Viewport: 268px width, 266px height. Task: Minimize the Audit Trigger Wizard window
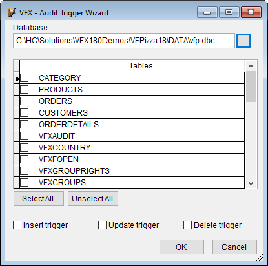207,12
